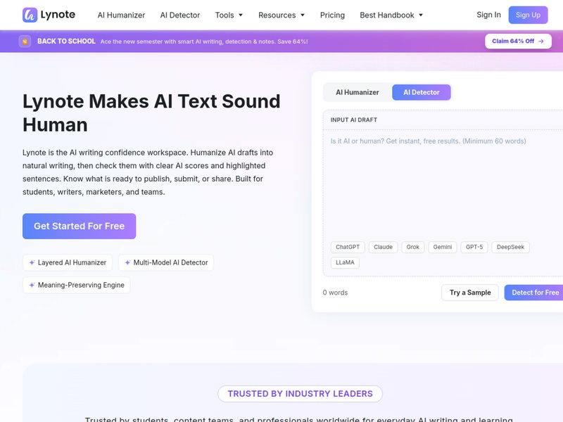Click the "TRUSTED BY INDUSTRY LEADERS" badge
This screenshot has width=563, height=422.
[x=300, y=394]
